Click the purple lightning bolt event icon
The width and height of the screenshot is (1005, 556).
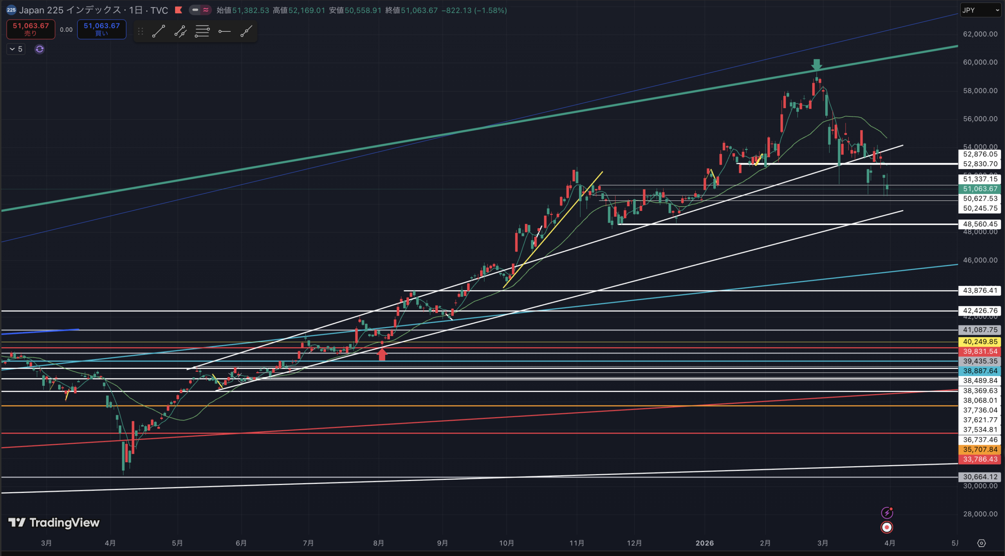click(x=887, y=512)
